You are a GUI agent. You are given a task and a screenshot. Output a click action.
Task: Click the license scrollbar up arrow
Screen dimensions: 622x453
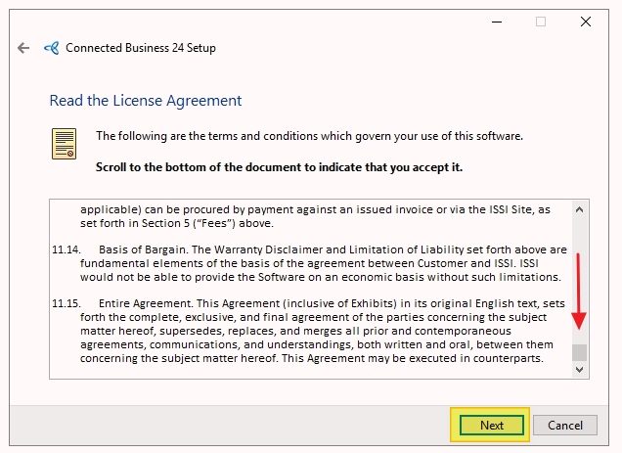tap(579, 209)
